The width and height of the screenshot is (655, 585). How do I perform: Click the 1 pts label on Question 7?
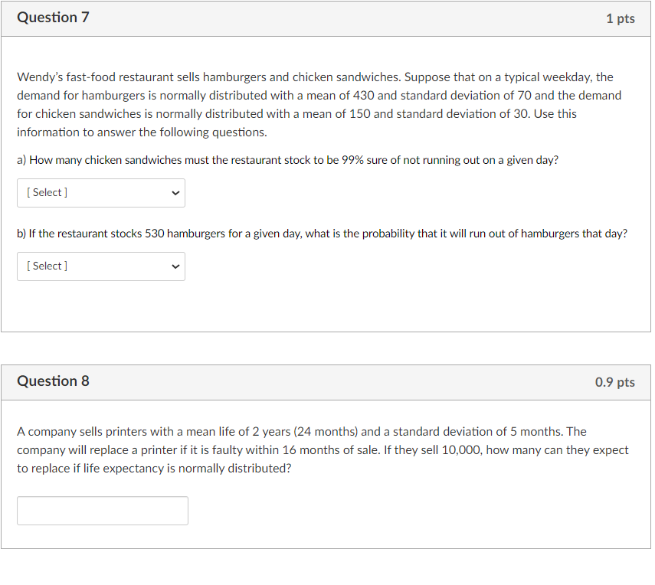coord(621,18)
